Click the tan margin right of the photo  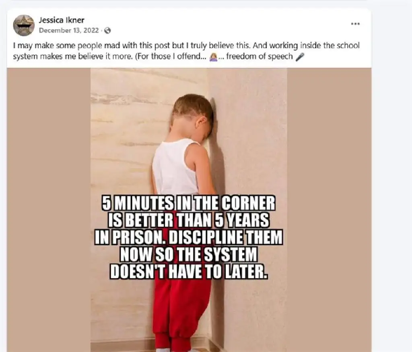(329, 210)
